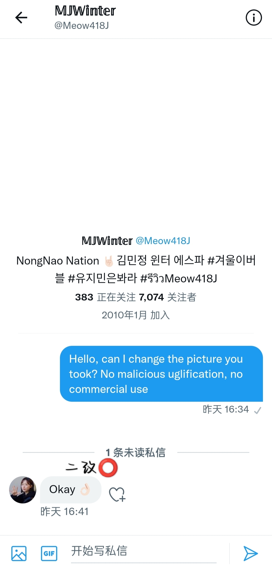The width and height of the screenshot is (272, 573).
Task: View 383 正在关注 following count
Action: 105,297
